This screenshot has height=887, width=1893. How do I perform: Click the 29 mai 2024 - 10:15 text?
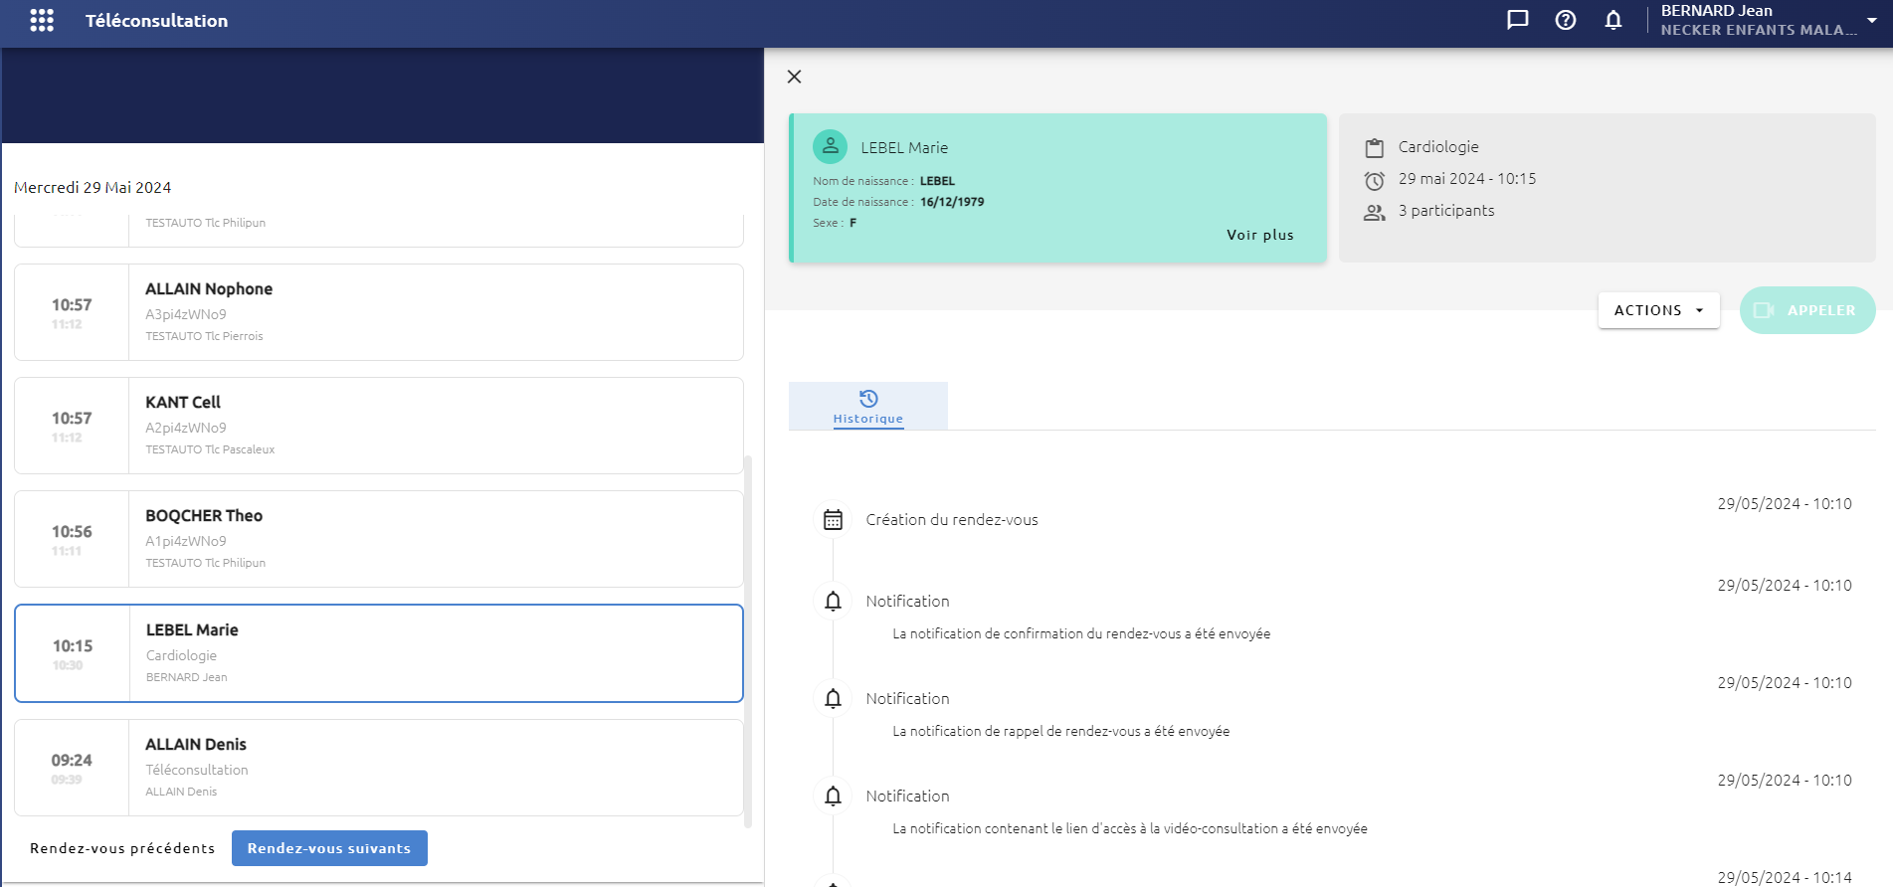tap(1467, 179)
